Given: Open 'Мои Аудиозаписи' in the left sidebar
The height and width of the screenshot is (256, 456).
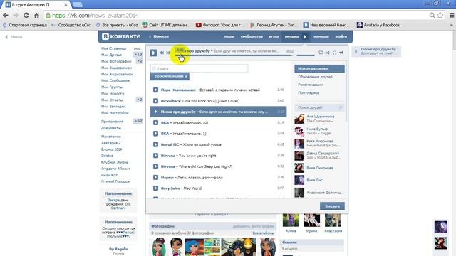Looking at the screenshot, I should (x=117, y=74).
